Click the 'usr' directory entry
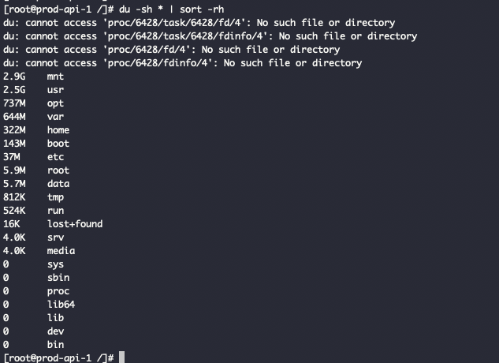 [55, 90]
